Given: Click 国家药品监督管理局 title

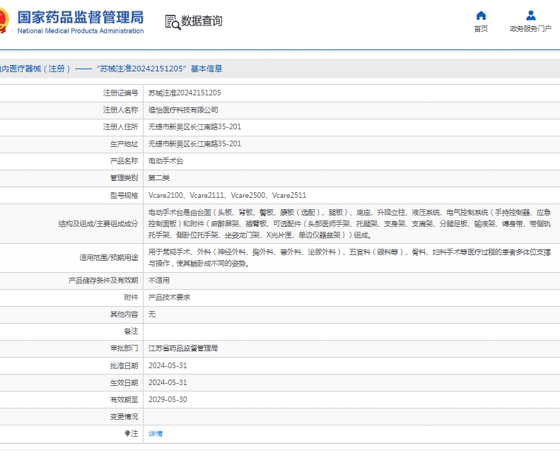Looking at the screenshot, I should [81, 17].
